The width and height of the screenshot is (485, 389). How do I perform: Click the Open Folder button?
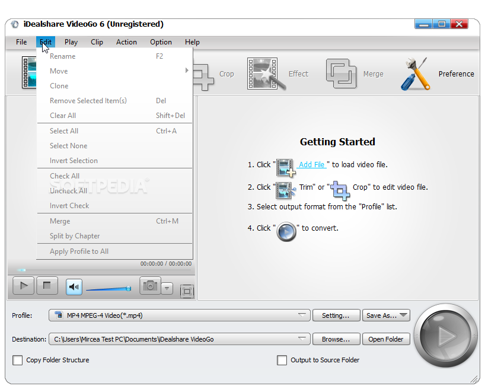point(386,339)
